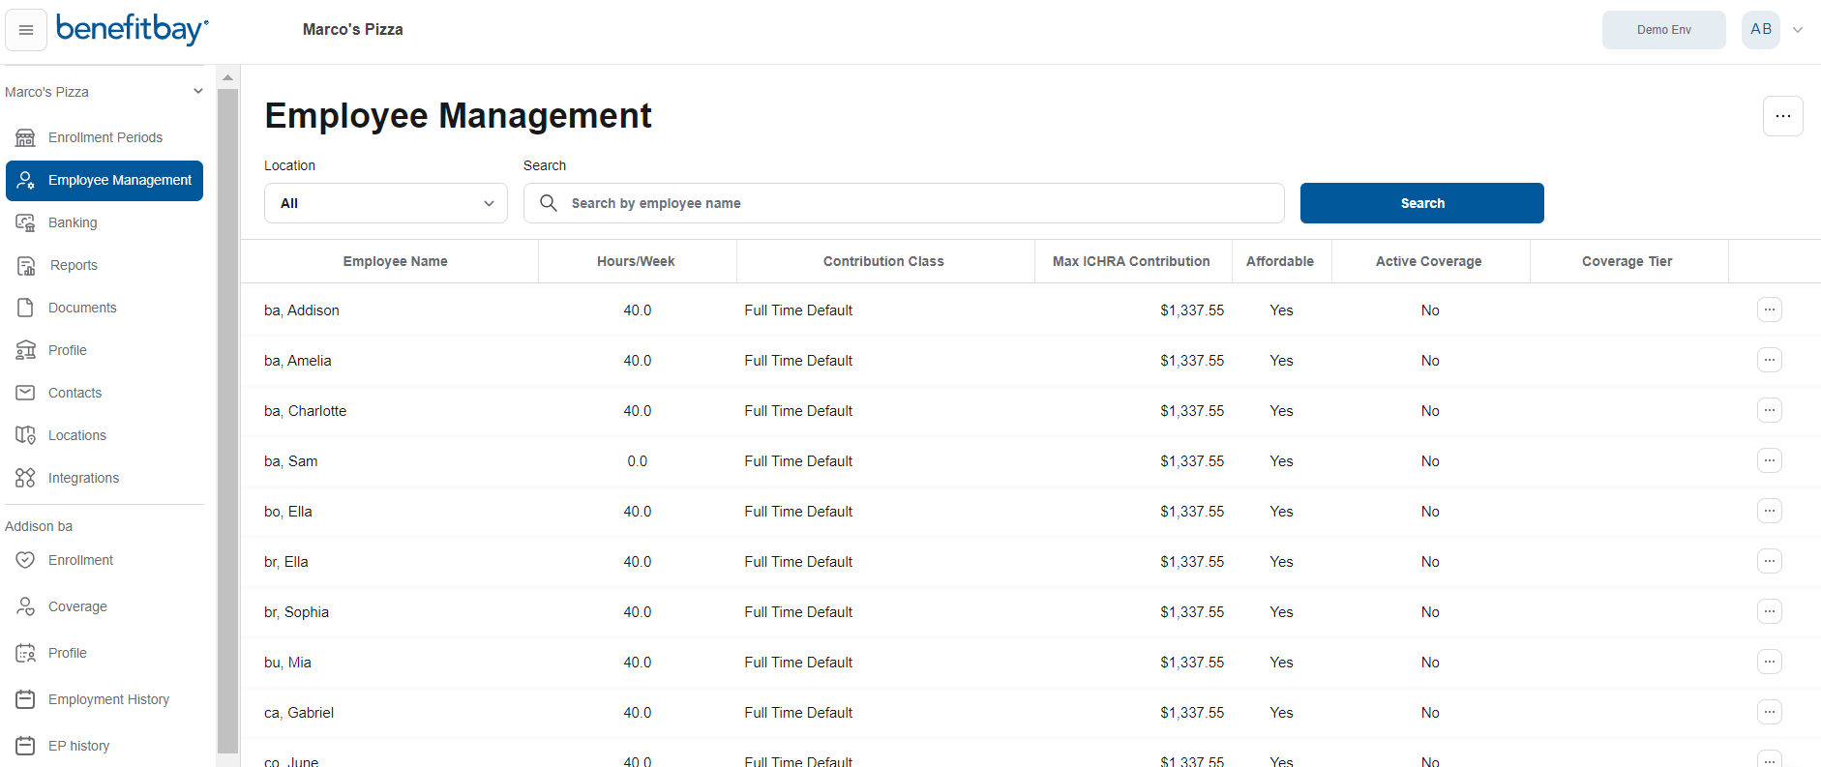Click the Employee Management person icon
The height and width of the screenshot is (767, 1821).
click(x=25, y=180)
